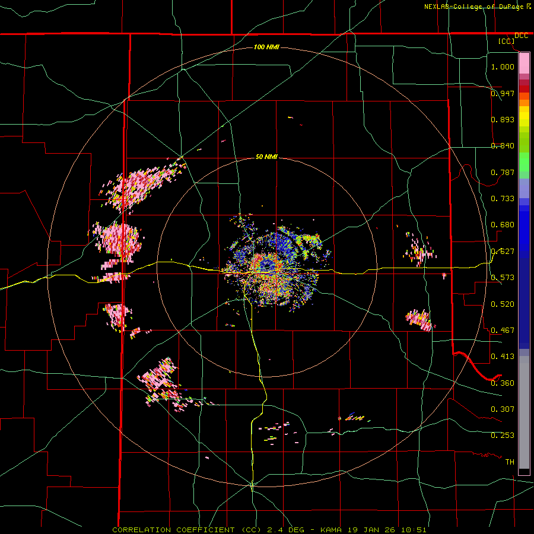This screenshot has height=534, width=534.
Task: Click the 0.253 color scale value
Action: (x=503, y=436)
